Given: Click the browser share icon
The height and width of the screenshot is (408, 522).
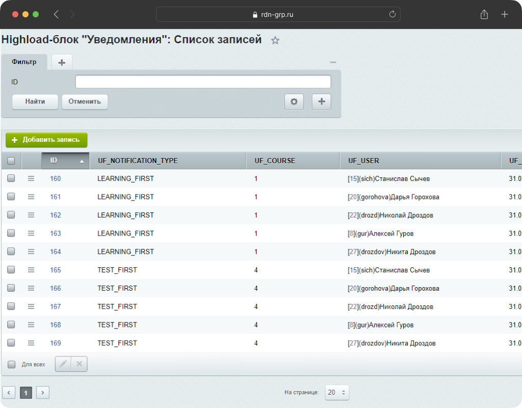Looking at the screenshot, I should 484,14.
